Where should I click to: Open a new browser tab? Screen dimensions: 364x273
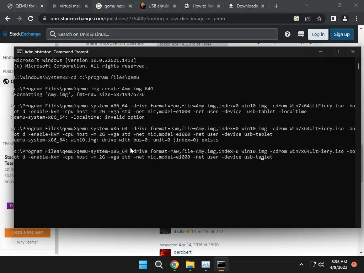click(x=276, y=6)
